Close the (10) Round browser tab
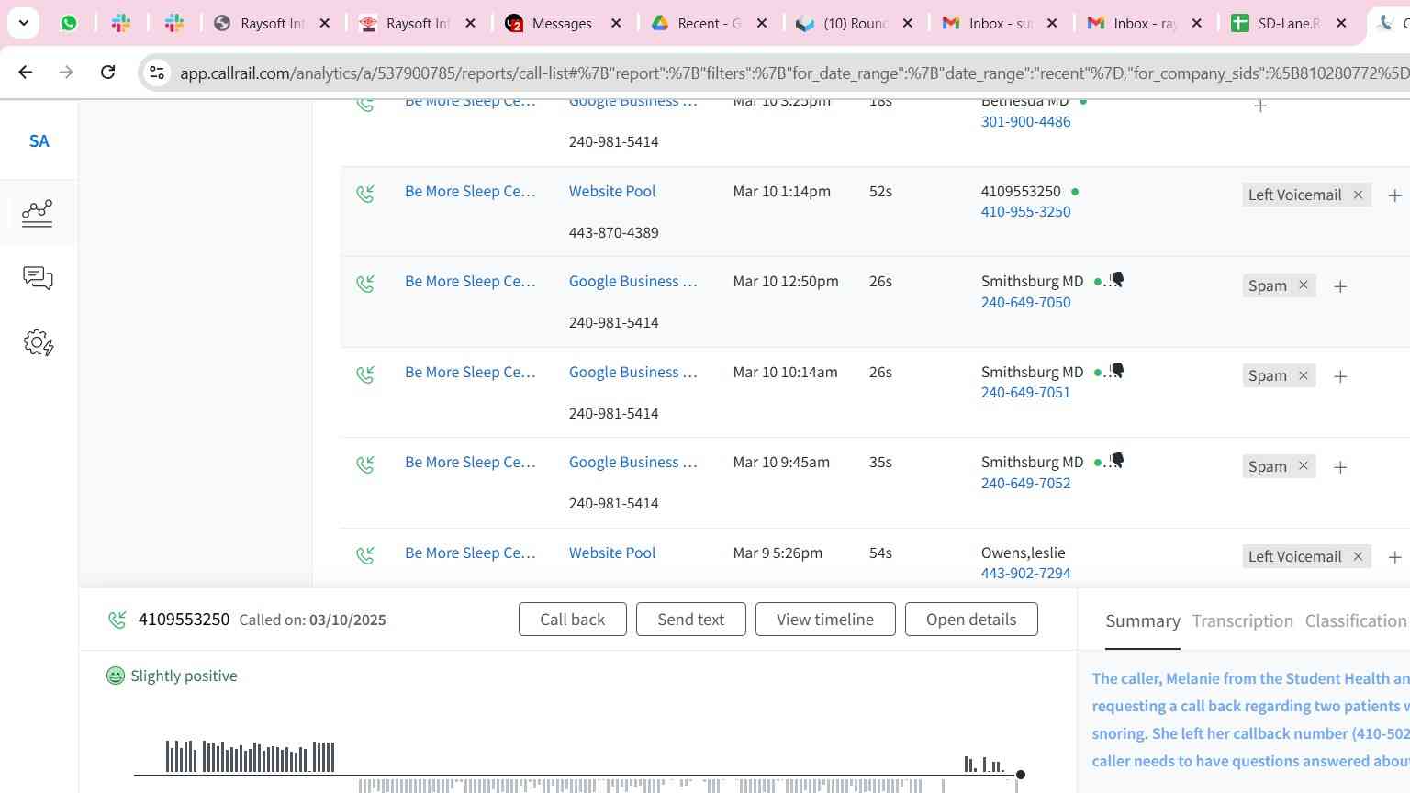Image resolution: width=1410 pixels, height=793 pixels. pyautogui.click(x=908, y=23)
